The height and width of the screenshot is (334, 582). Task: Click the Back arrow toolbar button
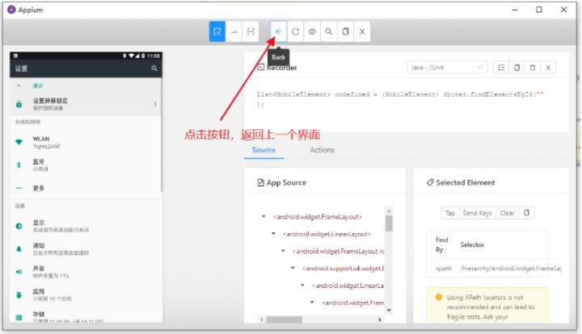tap(278, 31)
